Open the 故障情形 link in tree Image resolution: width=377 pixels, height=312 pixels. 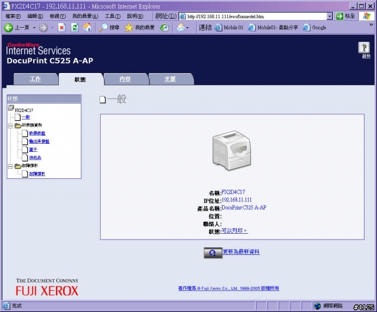37,174
